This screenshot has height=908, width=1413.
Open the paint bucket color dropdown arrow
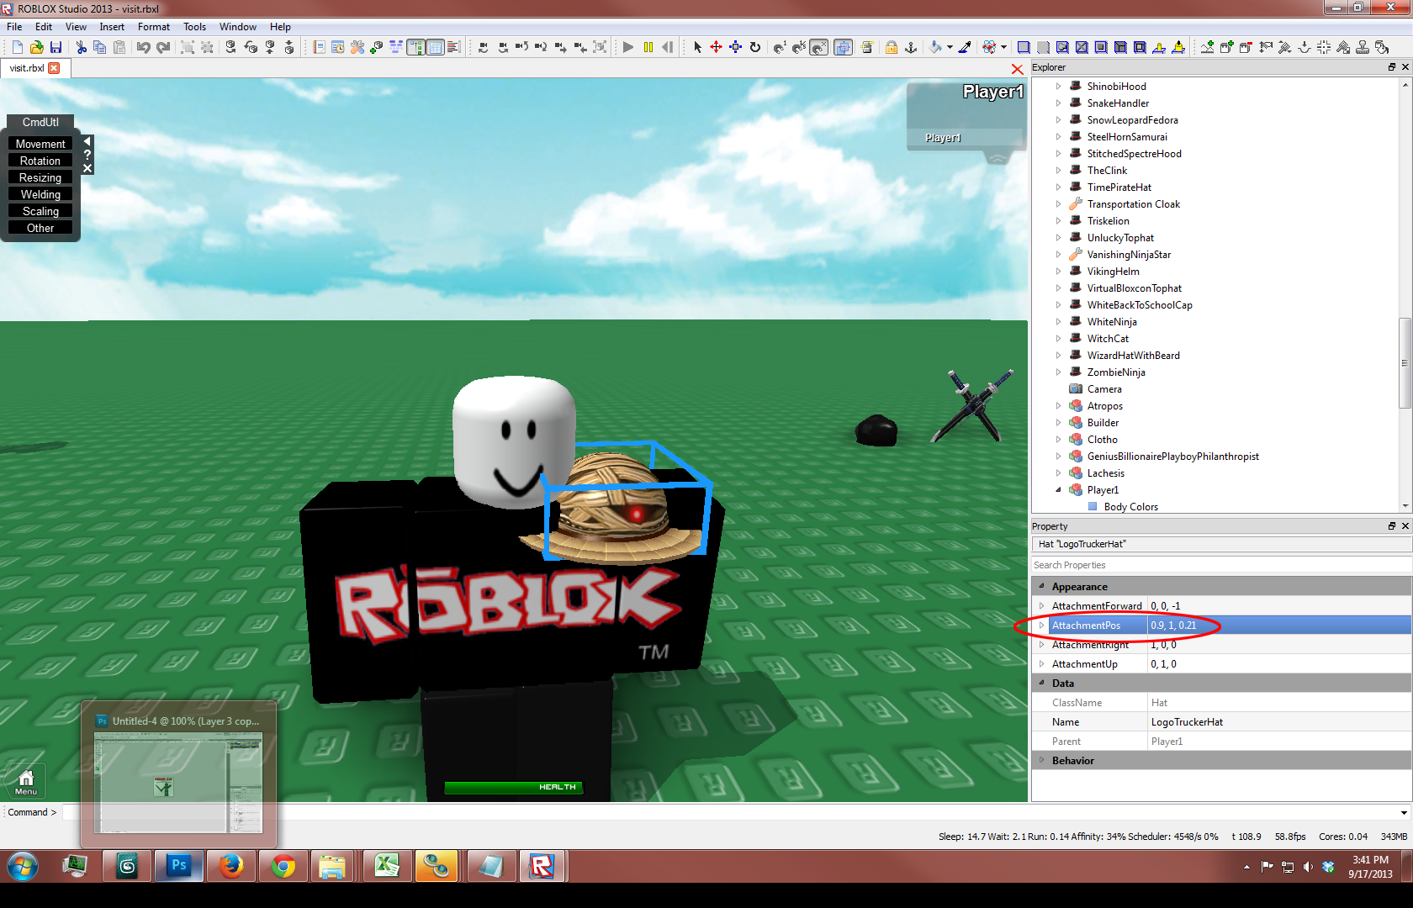pyautogui.click(x=950, y=47)
